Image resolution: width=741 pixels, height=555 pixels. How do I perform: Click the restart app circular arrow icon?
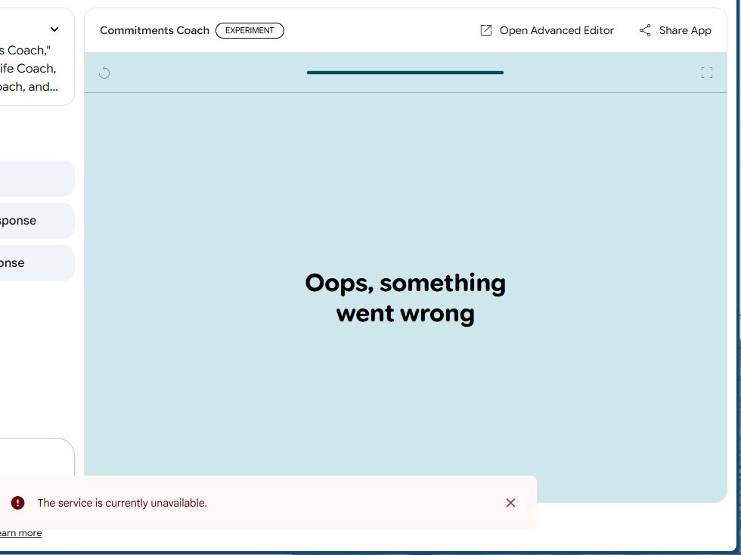[x=104, y=73]
